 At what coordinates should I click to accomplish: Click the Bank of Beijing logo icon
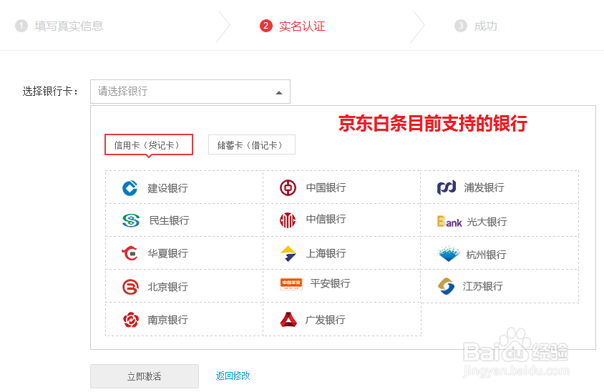tap(130, 287)
